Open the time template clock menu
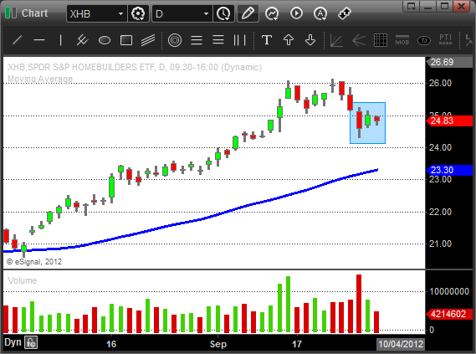This screenshot has width=476, height=354. (223, 13)
